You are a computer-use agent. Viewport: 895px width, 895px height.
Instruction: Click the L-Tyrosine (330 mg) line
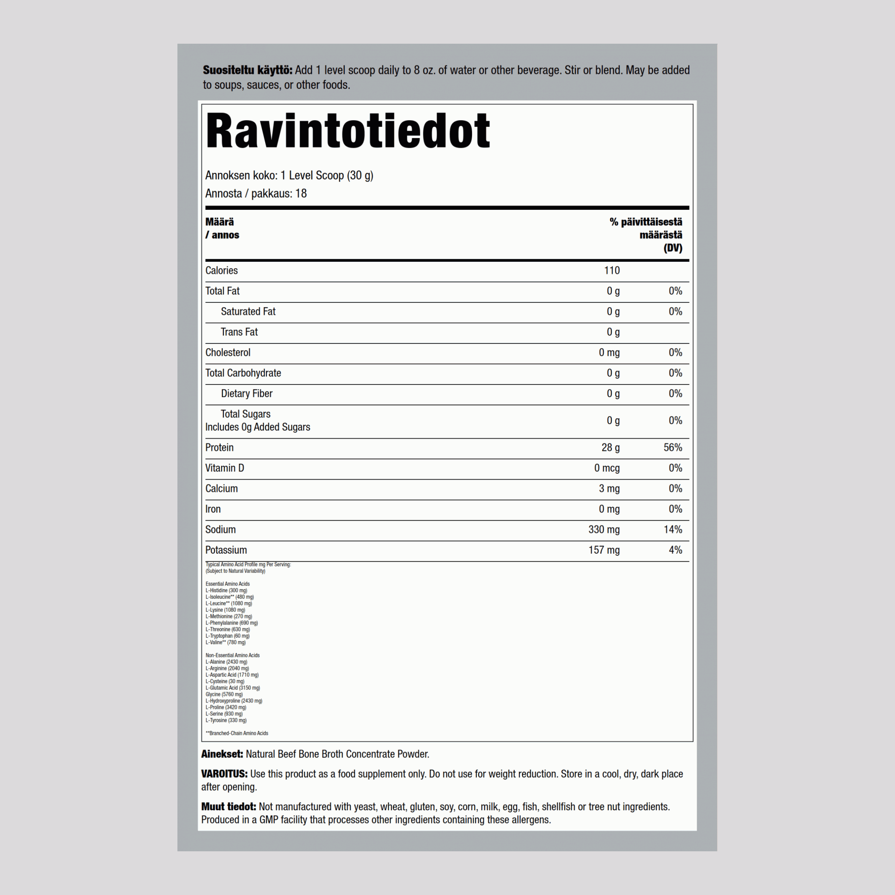click(x=226, y=720)
